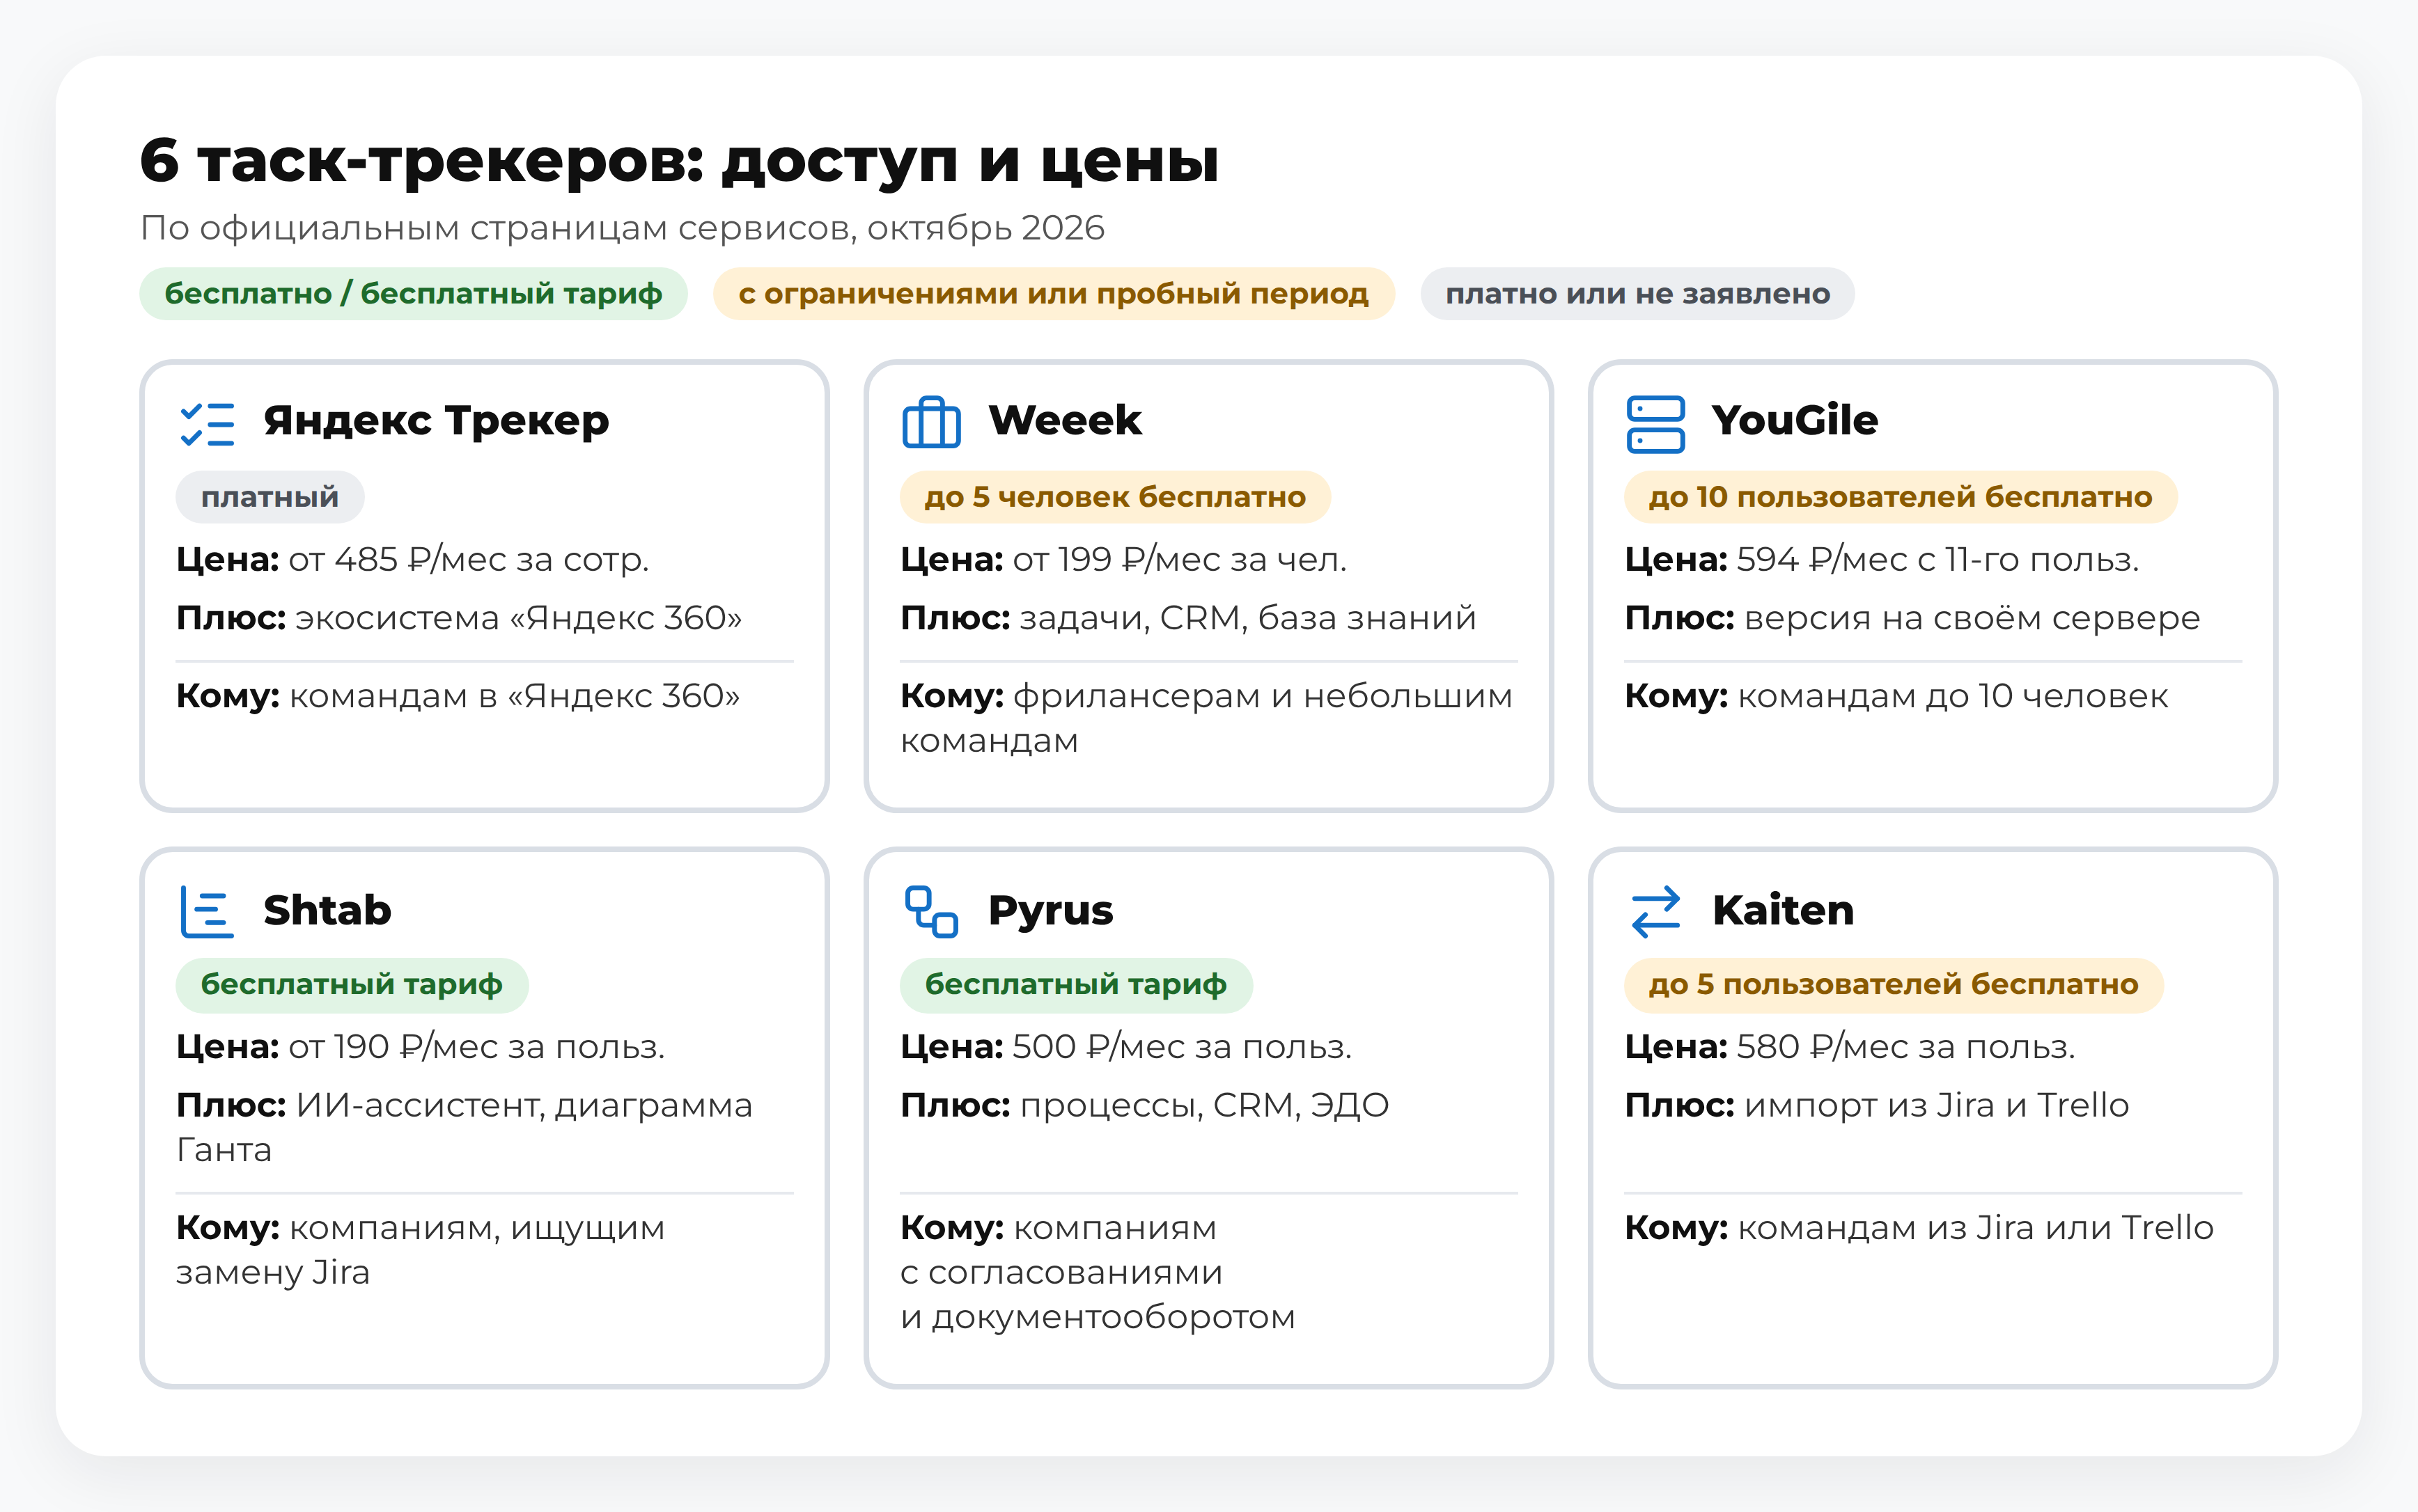Click the line 'фрилансерам и небольшим командам'

tap(1206, 718)
